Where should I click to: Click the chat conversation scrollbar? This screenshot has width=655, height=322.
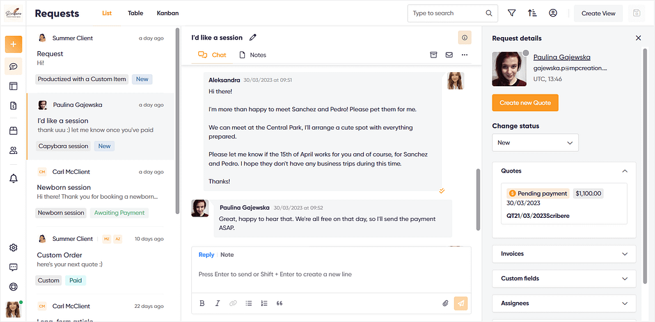[x=478, y=199]
